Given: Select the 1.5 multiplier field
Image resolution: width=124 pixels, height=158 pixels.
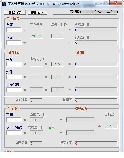Looking at the screenshot, I should 58,64.
